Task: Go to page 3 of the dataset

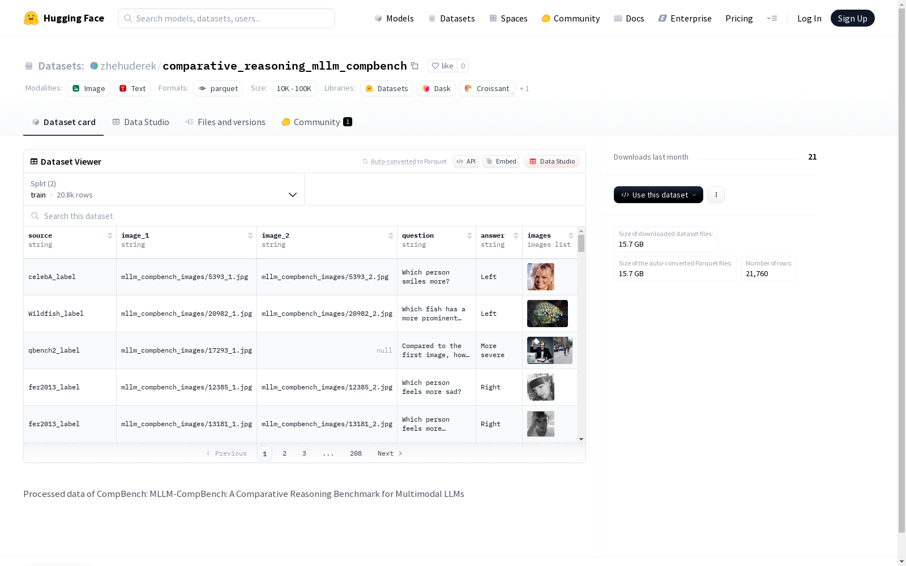Action: click(x=304, y=453)
